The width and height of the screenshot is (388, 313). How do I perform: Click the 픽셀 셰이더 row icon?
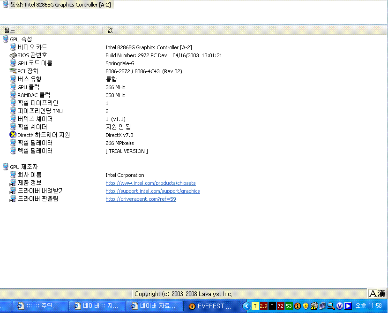pyautogui.click(x=13, y=127)
